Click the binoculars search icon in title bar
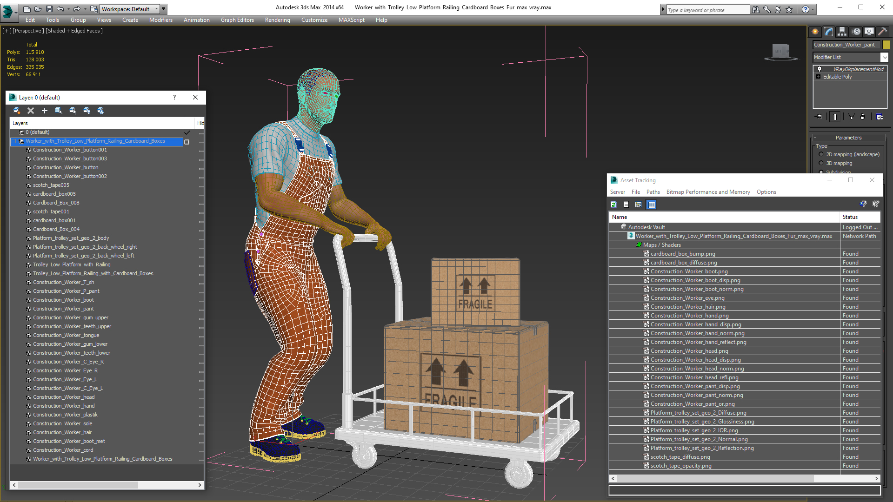This screenshot has width=893, height=502. pos(755,9)
